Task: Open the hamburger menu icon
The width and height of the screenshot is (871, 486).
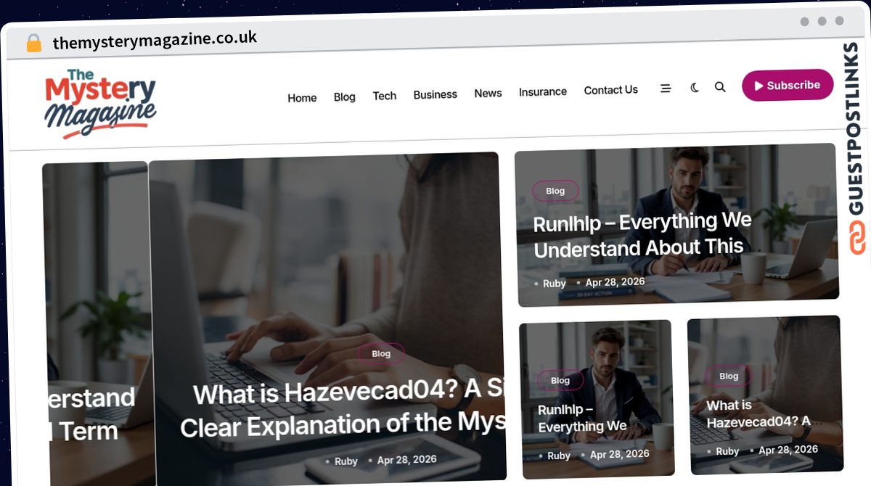Action: (666, 88)
